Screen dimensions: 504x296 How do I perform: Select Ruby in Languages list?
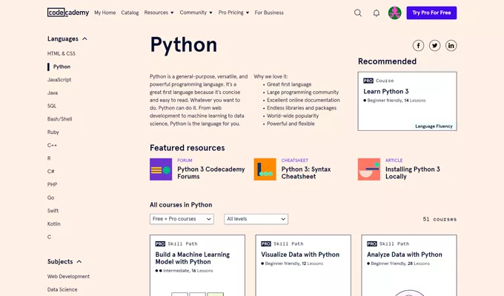coord(53,132)
